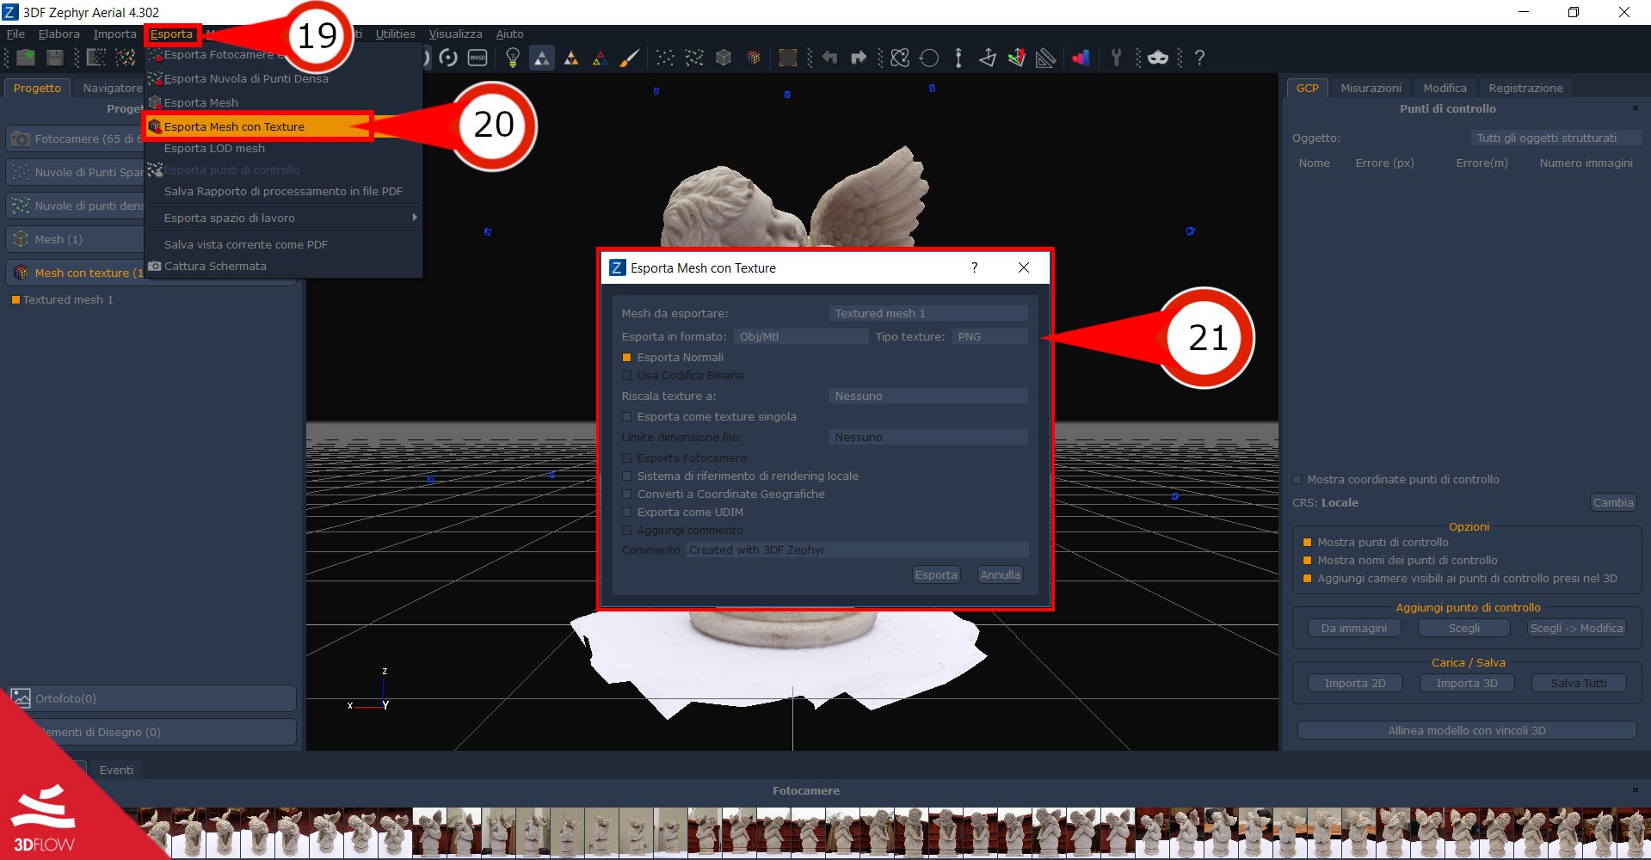Click the undo arrow in the toolbar

(x=829, y=58)
